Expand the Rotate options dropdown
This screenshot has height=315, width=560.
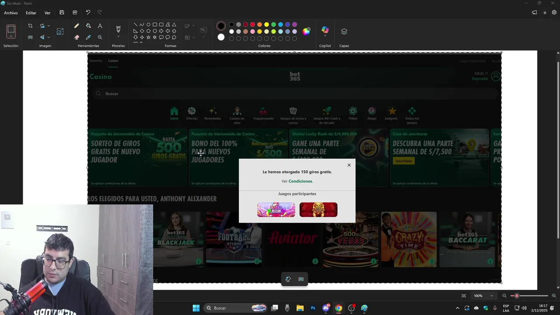point(48,26)
